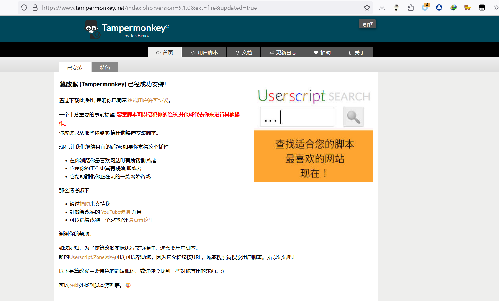Open the en language dropdown
The image size is (499, 301).
pos(367,24)
